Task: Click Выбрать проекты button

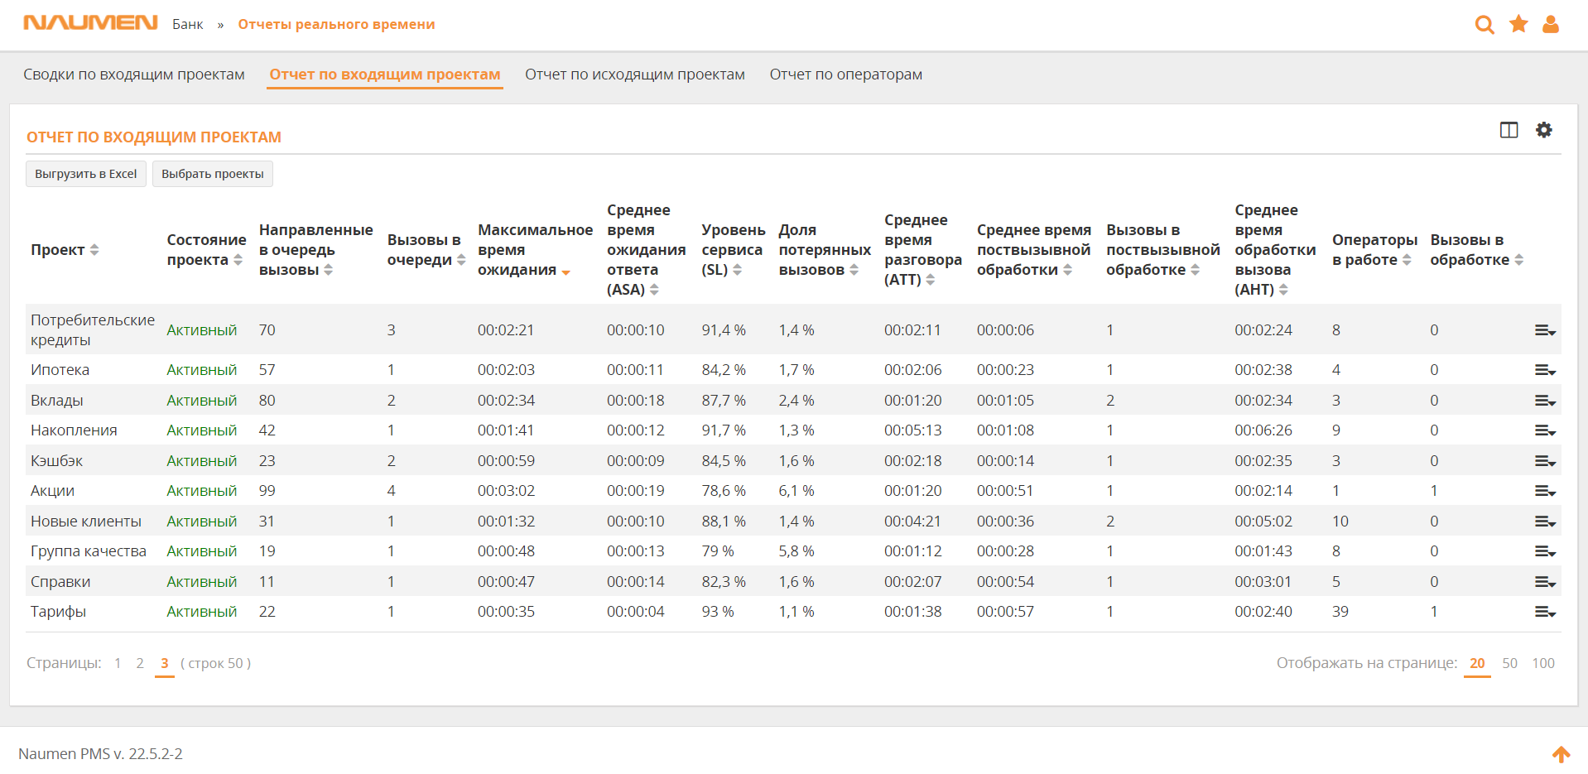Action: tap(213, 174)
